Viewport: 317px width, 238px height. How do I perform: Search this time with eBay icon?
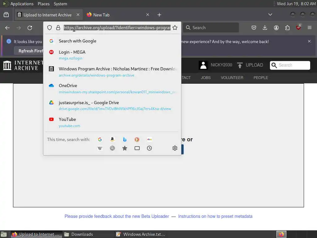[150, 139]
